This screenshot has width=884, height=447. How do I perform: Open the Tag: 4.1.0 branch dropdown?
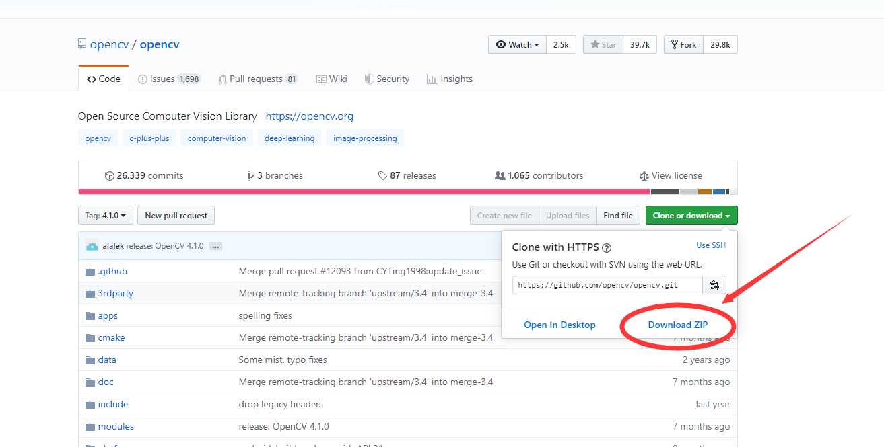(x=106, y=215)
